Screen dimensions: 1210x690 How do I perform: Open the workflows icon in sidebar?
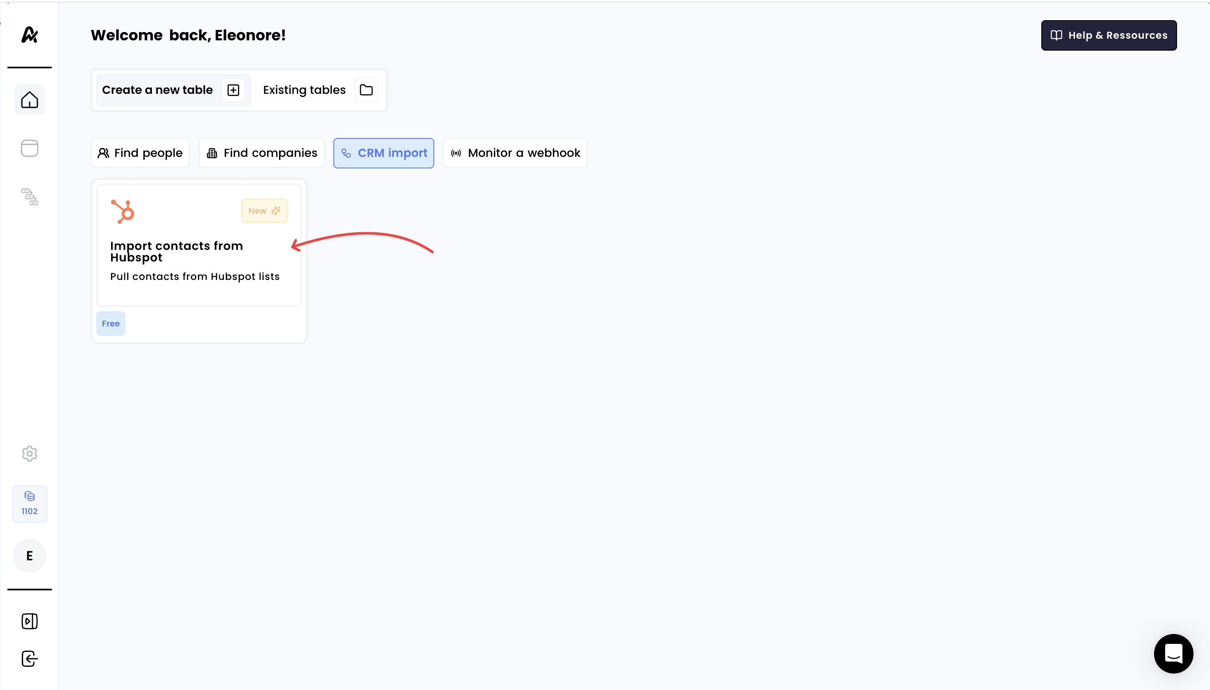(29, 197)
